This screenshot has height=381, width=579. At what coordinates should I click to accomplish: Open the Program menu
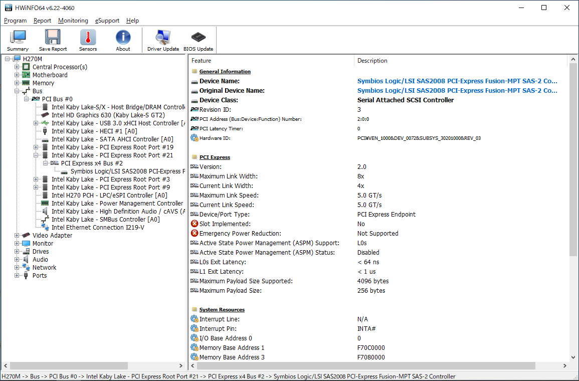coord(15,21)
